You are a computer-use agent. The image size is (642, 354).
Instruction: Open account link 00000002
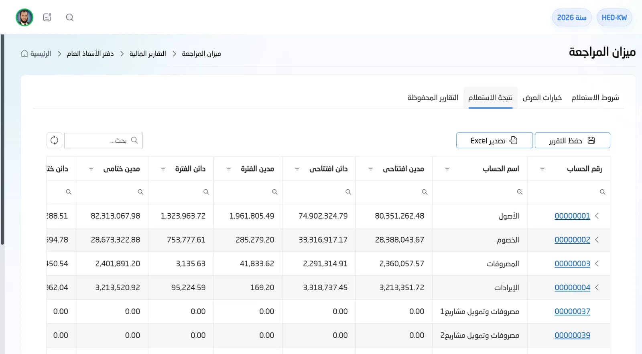[572, 240]
